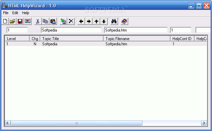The width and height of the screenshot is (212, 131).
Task: Click the right arrow toolbar button
Action: coord(89,21)
